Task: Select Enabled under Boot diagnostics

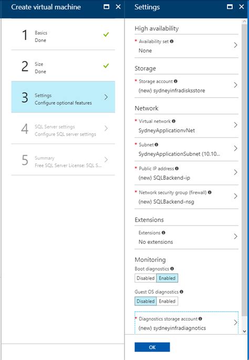Action: 167,278
